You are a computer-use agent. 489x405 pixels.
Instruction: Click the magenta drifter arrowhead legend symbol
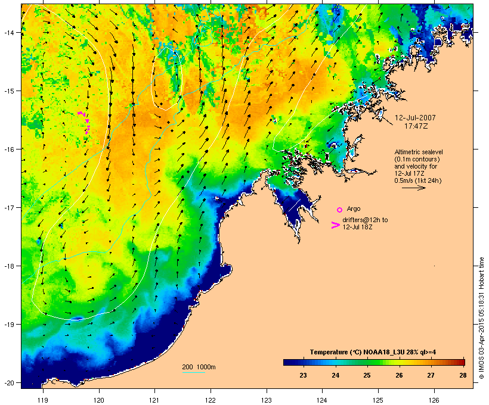pos(336,225)
